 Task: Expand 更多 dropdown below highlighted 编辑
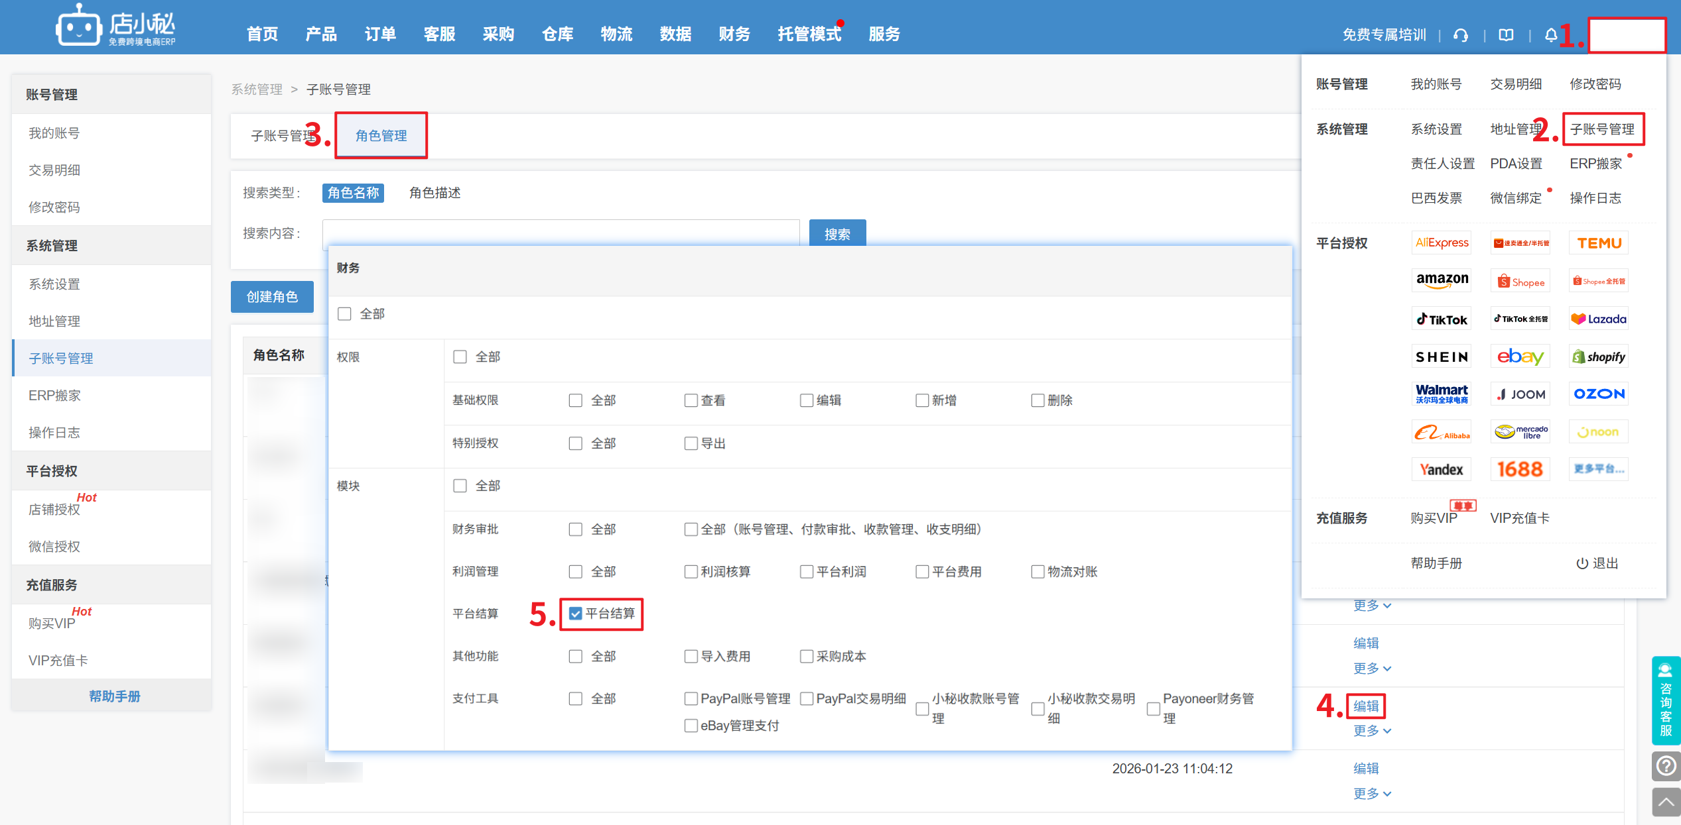point(1372,730)
